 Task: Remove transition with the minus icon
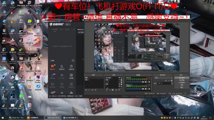click(169, 81)
